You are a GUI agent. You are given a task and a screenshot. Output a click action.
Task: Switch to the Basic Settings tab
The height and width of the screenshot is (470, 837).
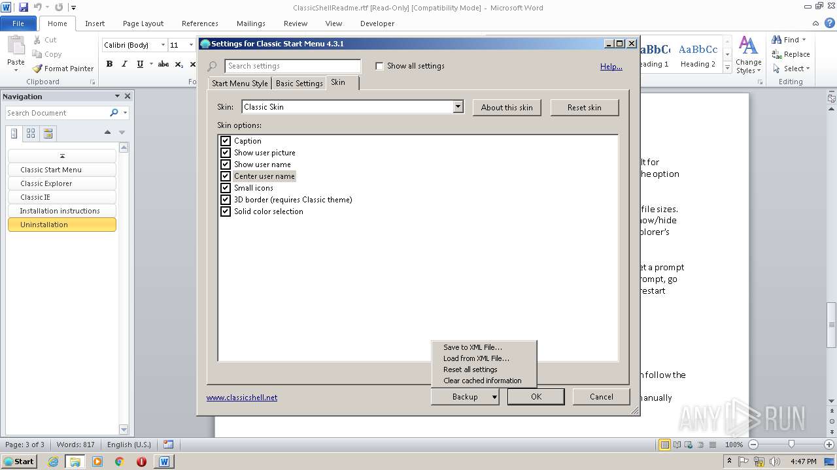(x=299, y=84)
